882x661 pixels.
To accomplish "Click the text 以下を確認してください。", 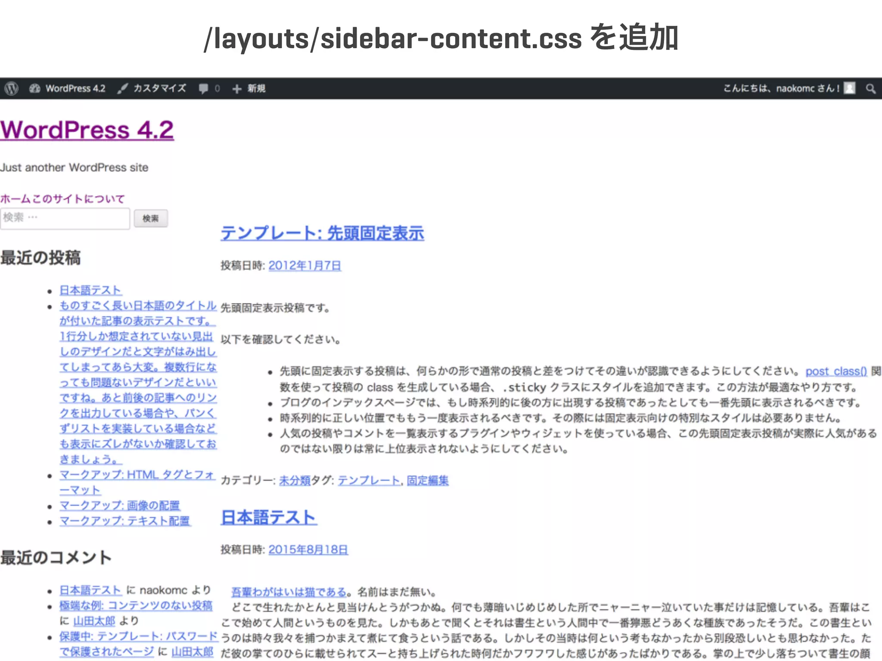I will click(x=281, y=340).
